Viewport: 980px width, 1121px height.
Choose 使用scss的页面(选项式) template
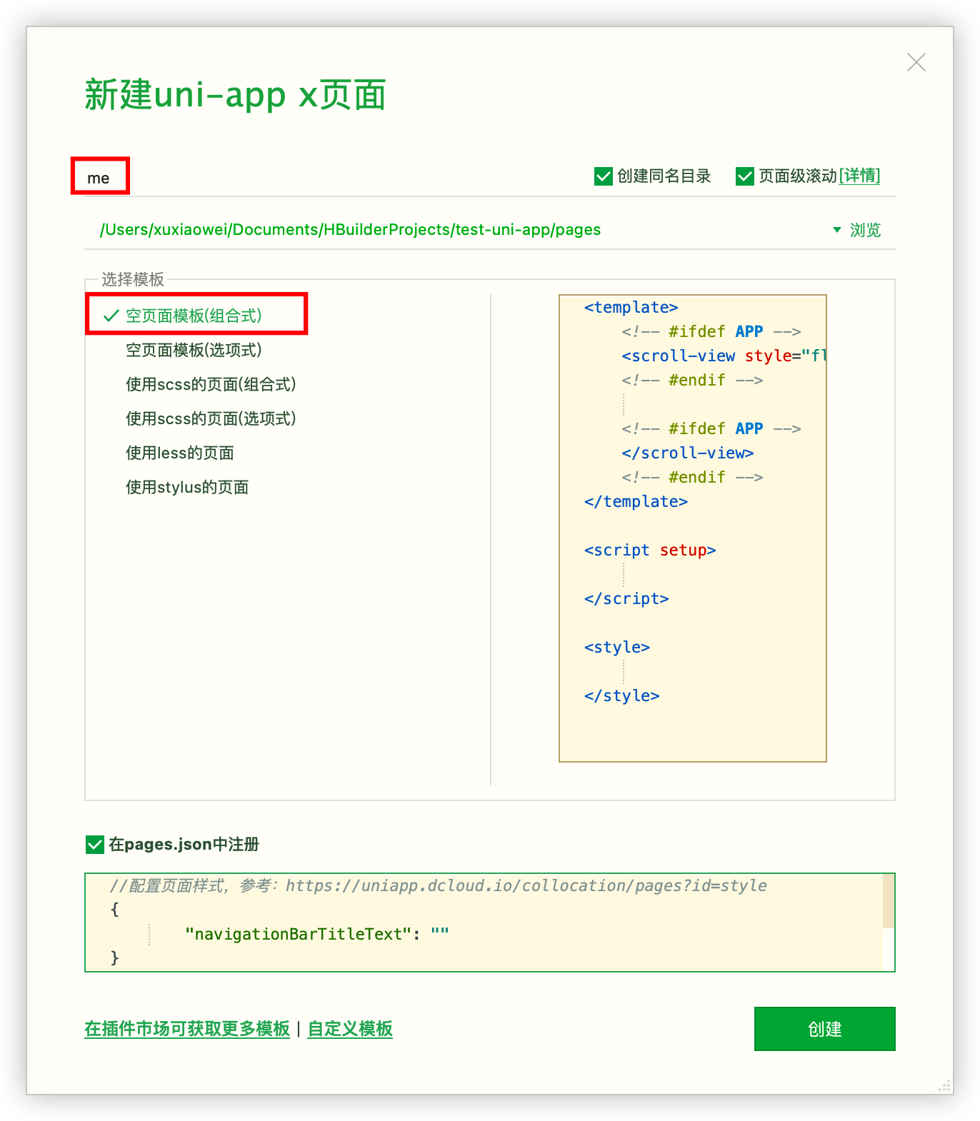click(211, 418)
